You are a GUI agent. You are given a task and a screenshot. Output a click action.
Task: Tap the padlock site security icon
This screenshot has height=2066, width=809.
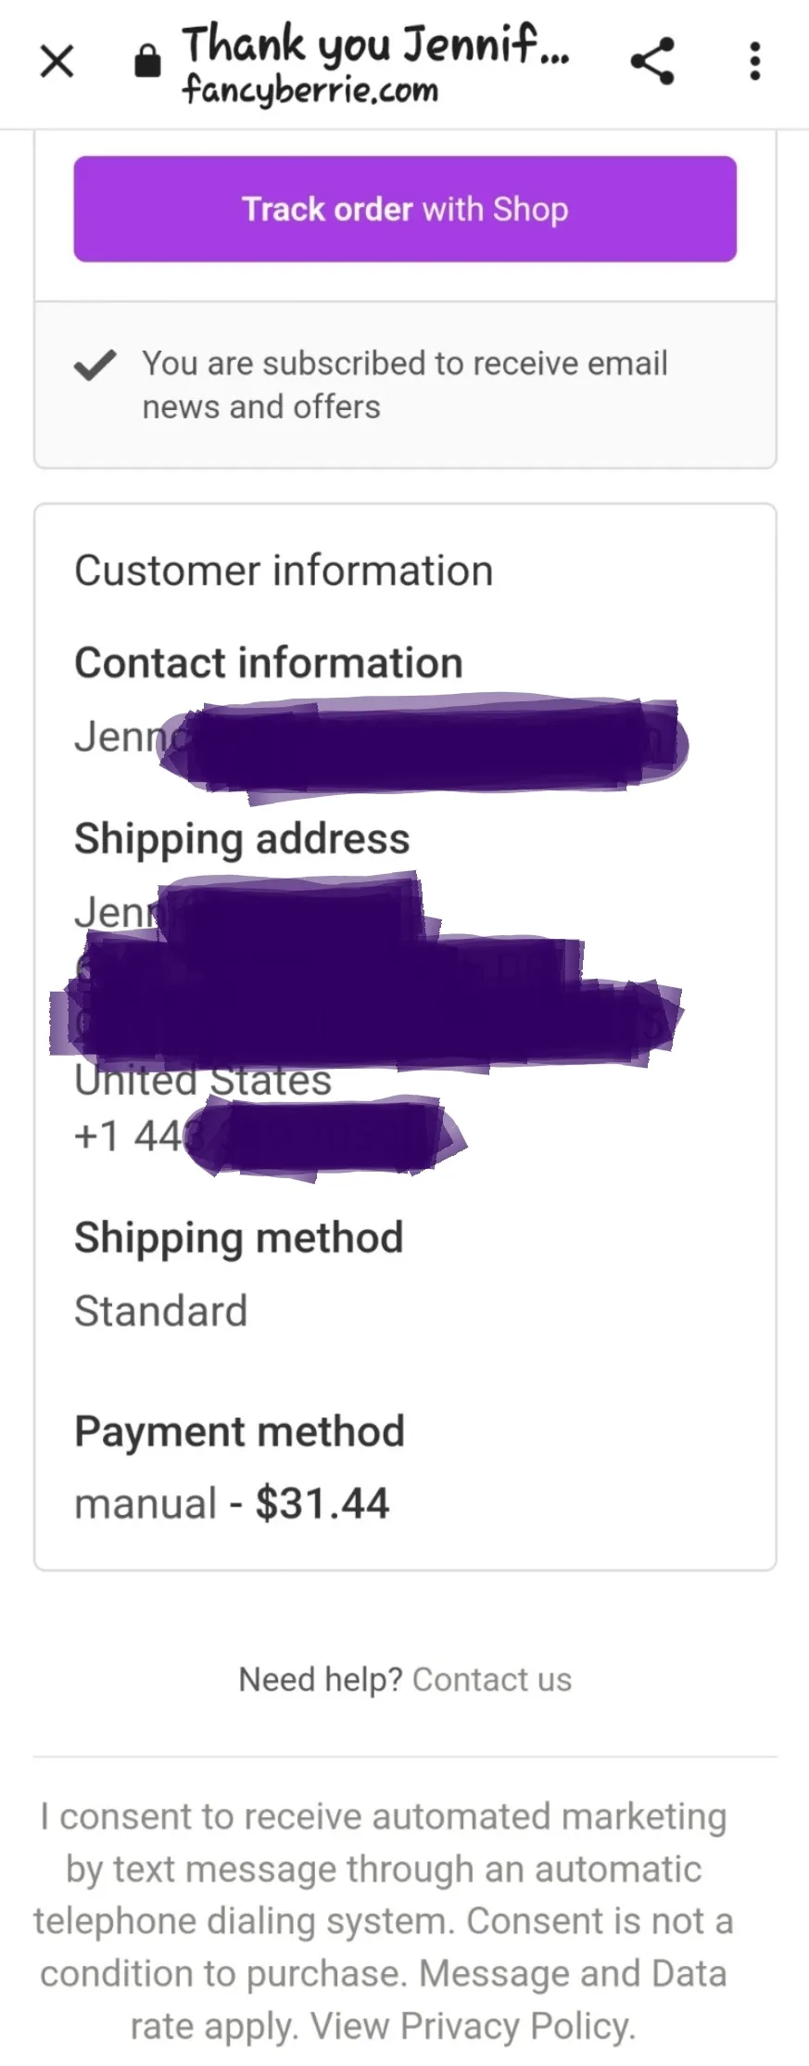(x=147, y=62)
